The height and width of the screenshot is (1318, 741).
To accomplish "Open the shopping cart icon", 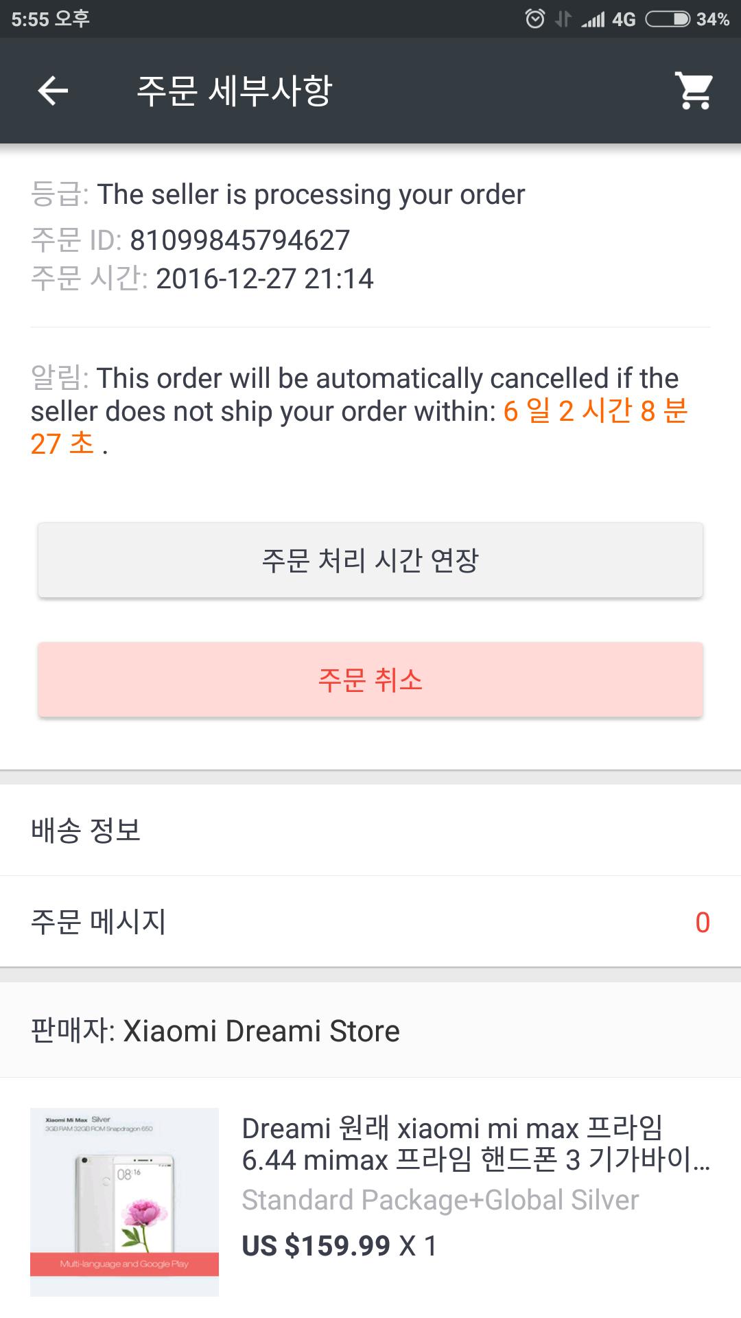I will [694, 91].
